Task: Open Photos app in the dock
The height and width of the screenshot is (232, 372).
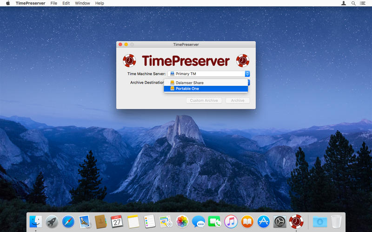Action: (182, 221)
